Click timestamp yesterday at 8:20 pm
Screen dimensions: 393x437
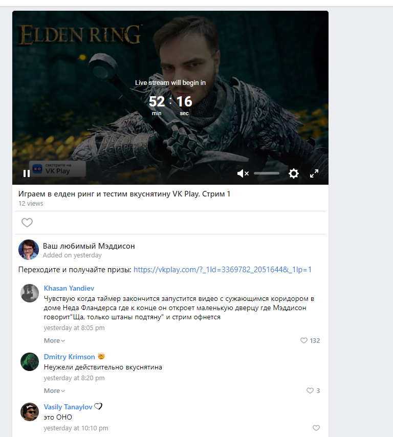coord(74,378)
